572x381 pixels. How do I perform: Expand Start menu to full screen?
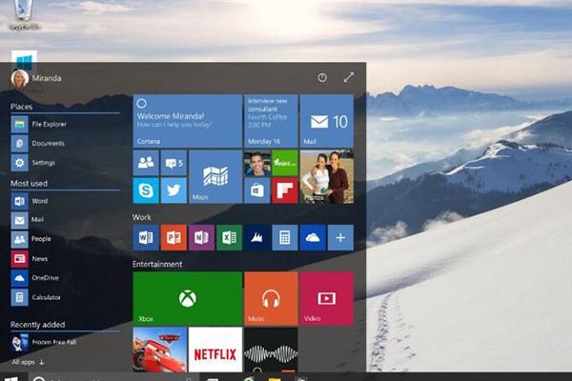[x=349, y=77]
